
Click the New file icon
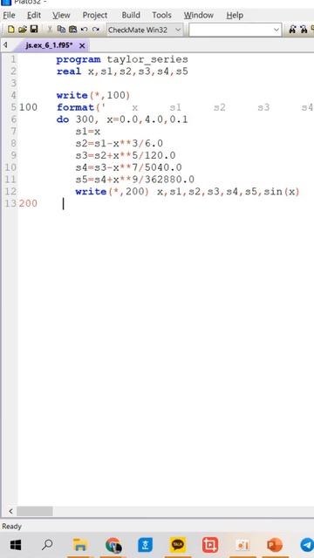(10, 30)
